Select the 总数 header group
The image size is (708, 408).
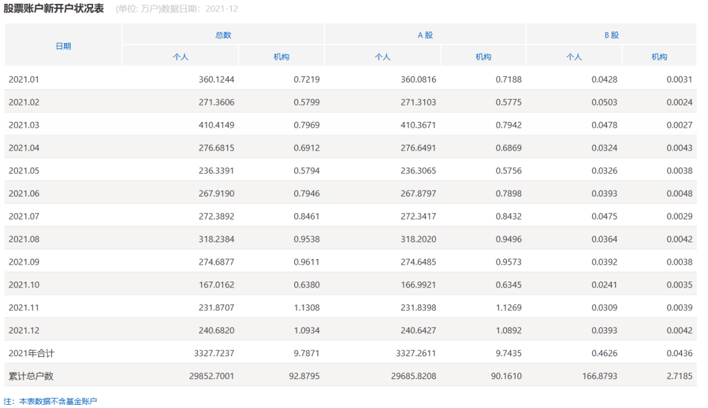click(222, 34)
